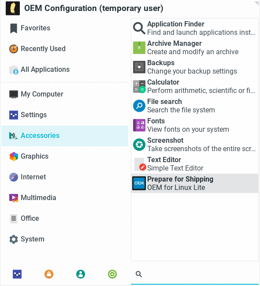Select the Multimedia category

coord(65,198)
